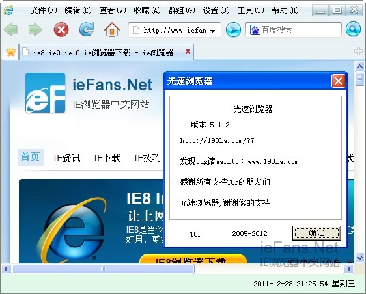The image size is (366, 294).
Task: Maximize the browser window
Action: click(337, 10)
